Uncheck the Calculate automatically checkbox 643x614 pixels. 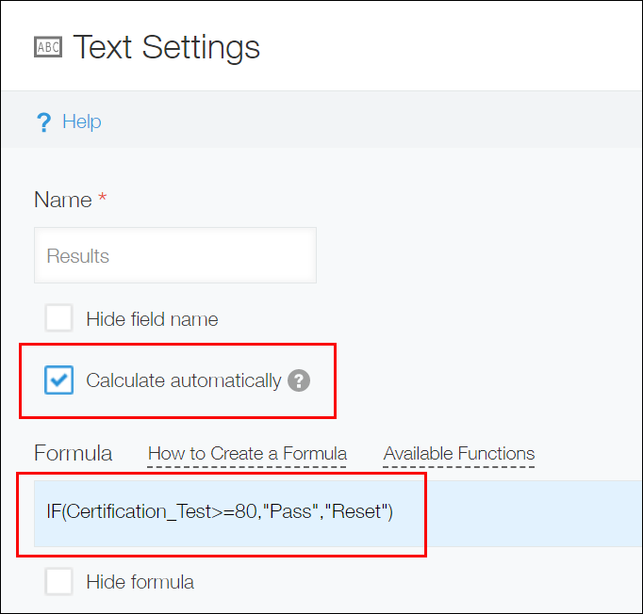58,380
